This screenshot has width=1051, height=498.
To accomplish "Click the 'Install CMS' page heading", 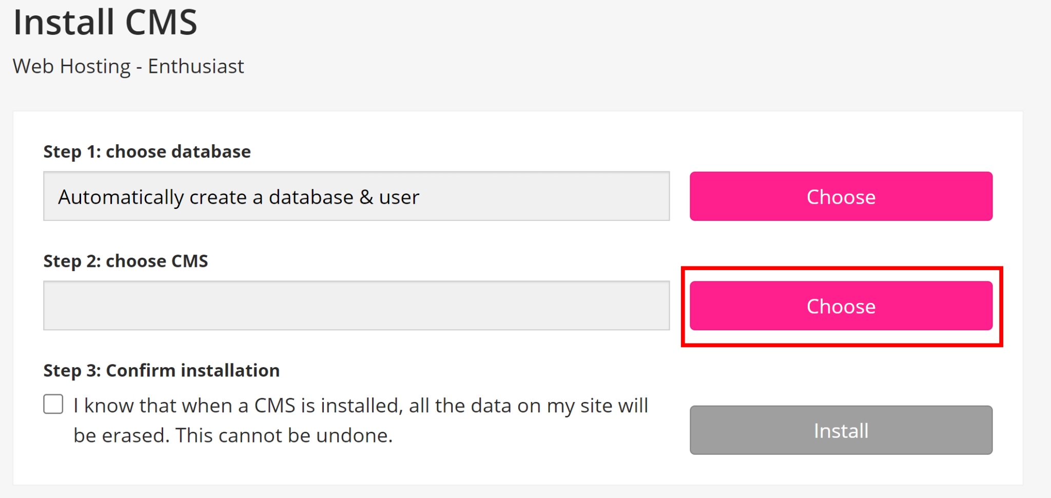I will pyautogui.click(x=105, y=23).
